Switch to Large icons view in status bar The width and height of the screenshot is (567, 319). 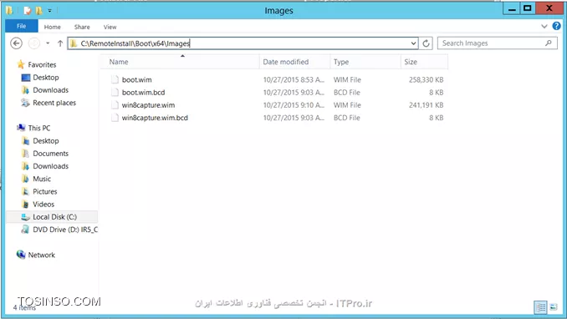pos(554,307)
